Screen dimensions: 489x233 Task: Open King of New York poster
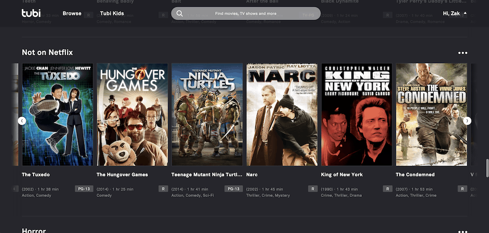[x=357, y=115]
